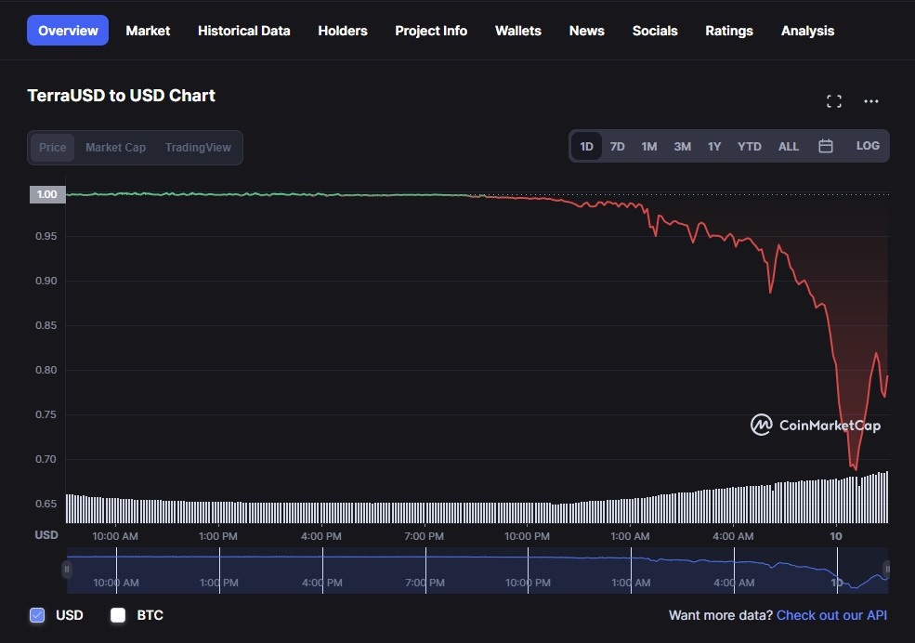Select the YTD chart interval
Viewport: 915px width, 643px height.
point(749,146)
